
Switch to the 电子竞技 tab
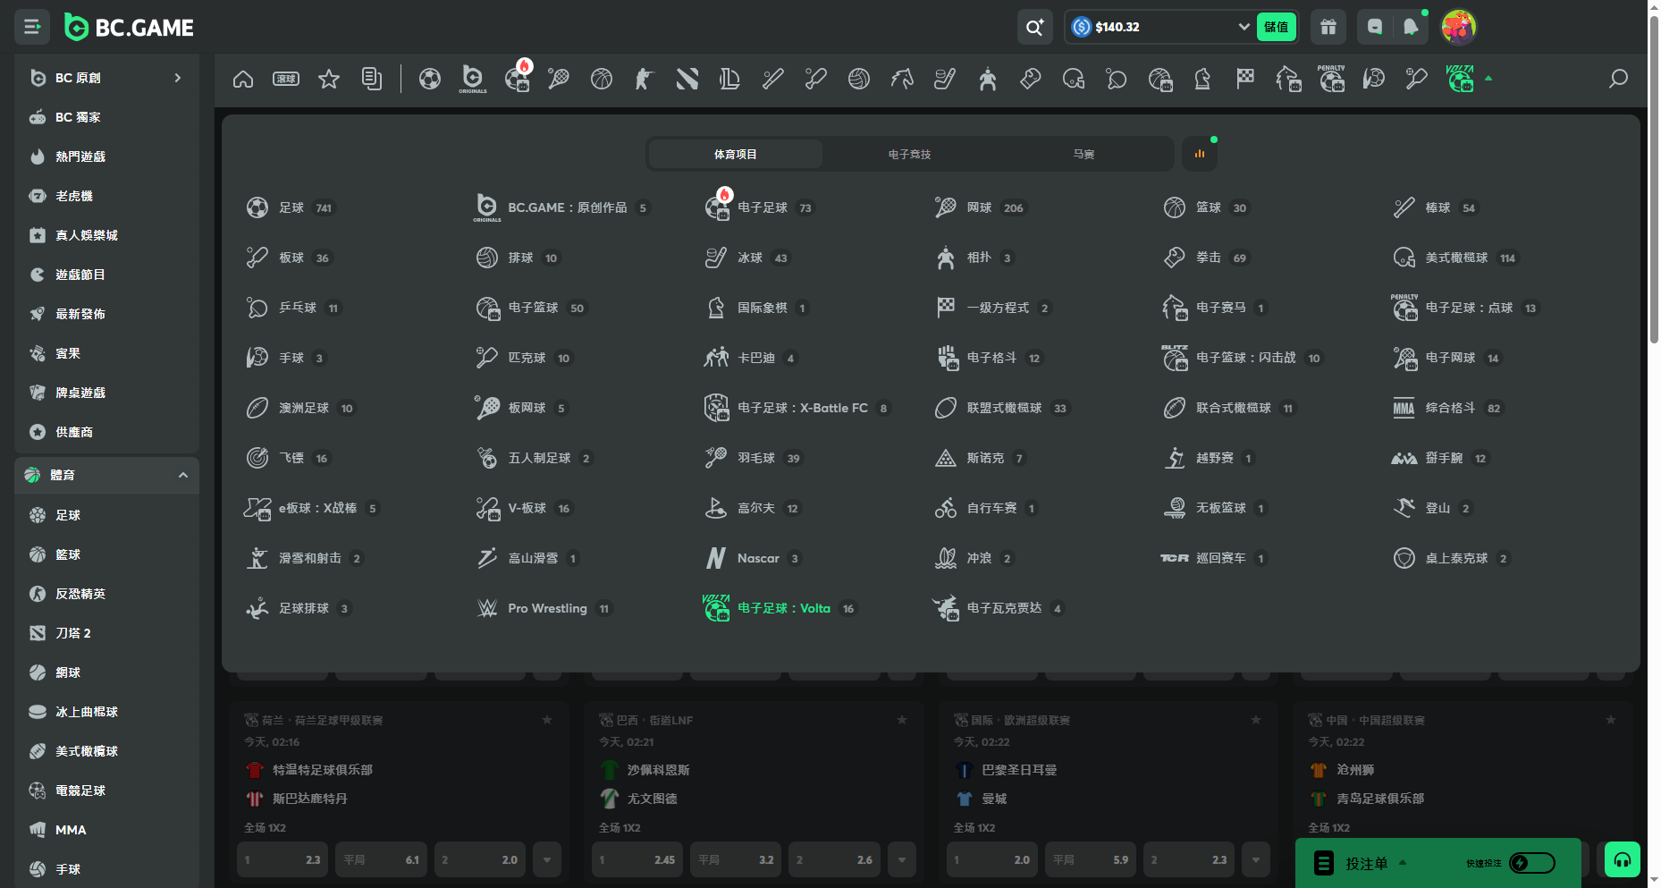[909, 154]
